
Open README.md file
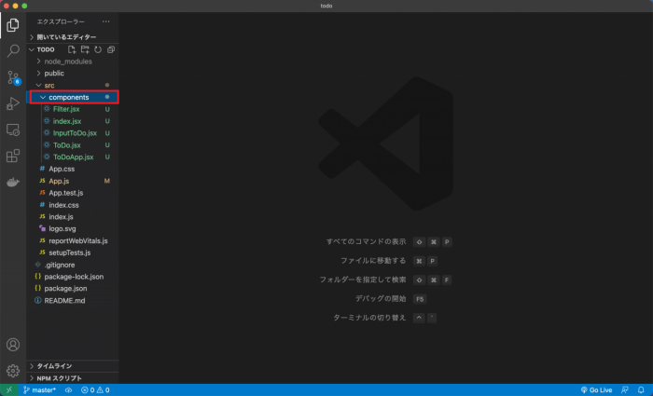[x=73, y=300]
